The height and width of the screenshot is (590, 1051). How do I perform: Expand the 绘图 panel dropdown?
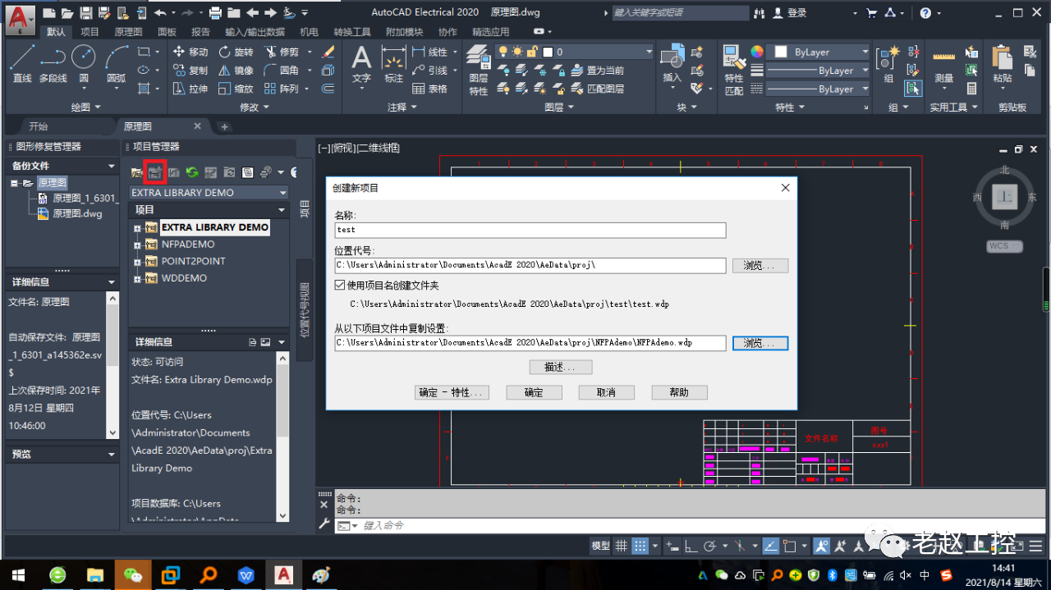[x=85, y=107]
